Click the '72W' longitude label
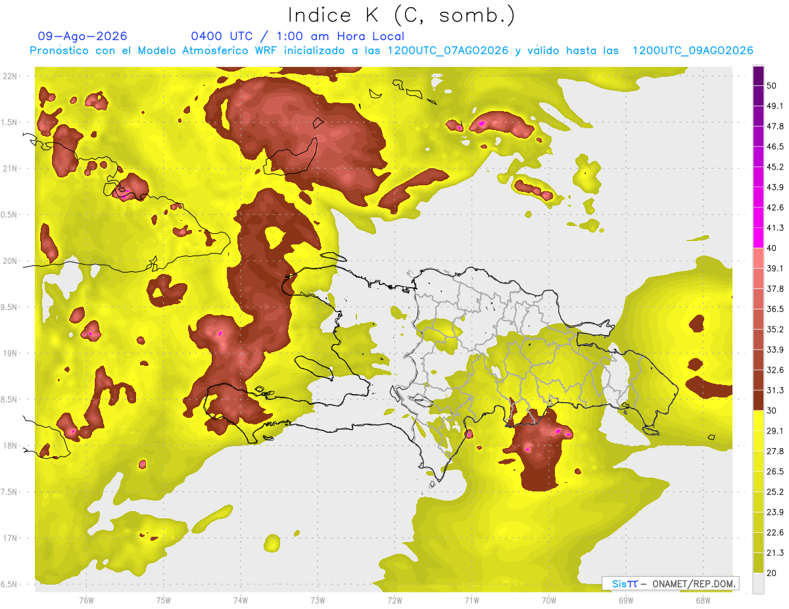 (394, 600)
